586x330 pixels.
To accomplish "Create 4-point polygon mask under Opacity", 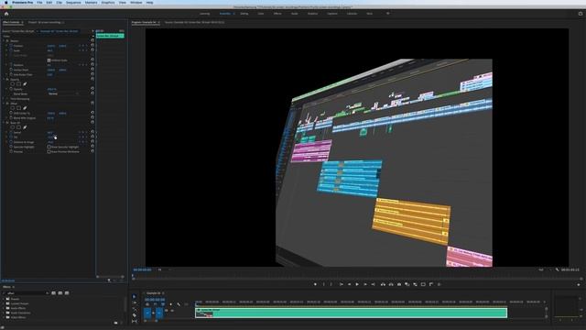I will pos(18,84).
